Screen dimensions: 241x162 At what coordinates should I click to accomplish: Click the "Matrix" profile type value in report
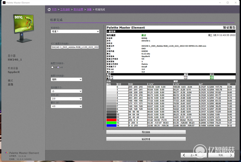(x=145, y=64)
